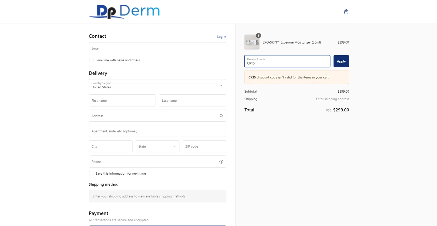Expand the State dropdown
The image size is (437, 226).
[157, 146]
